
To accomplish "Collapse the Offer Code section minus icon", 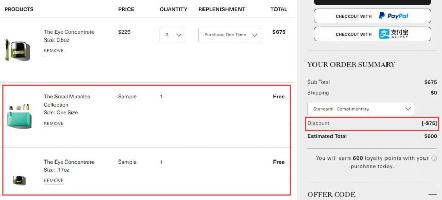I will click(x=432, y=194).
